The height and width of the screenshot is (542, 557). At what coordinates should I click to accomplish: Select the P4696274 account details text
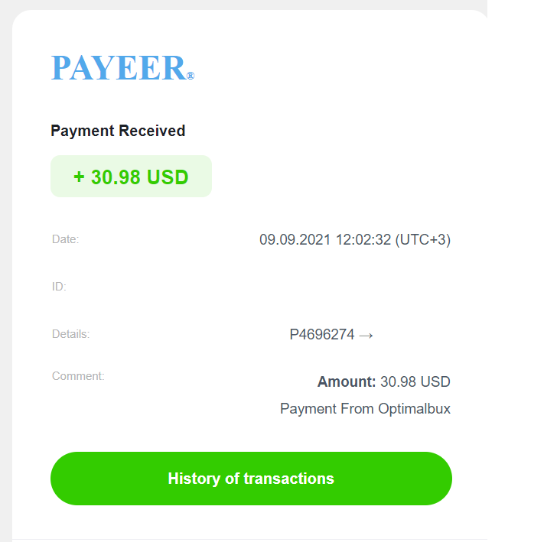pos(322,334)
